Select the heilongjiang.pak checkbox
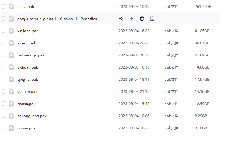The height and width of the screenshot is (143, 225). click(x=3, y=116)
